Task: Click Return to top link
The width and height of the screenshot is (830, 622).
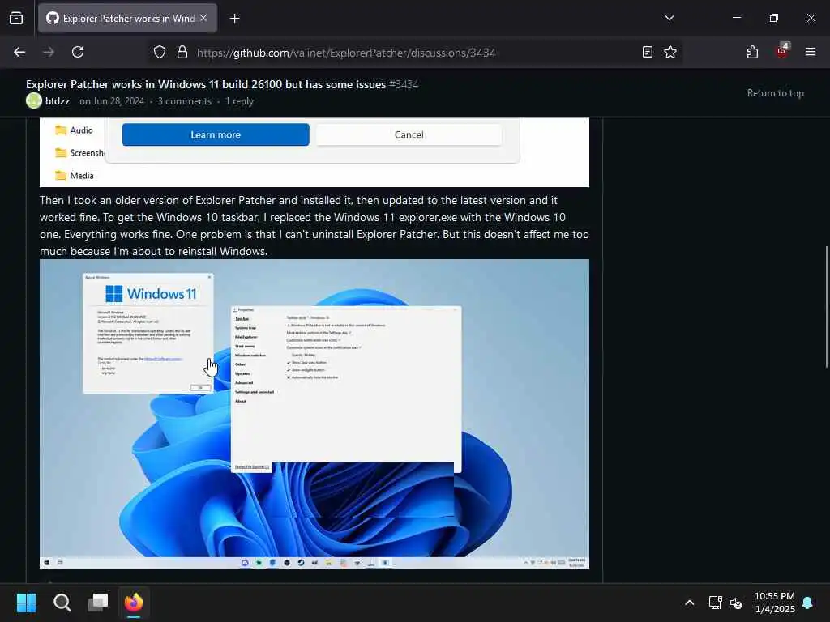Action: coord(775,93)
